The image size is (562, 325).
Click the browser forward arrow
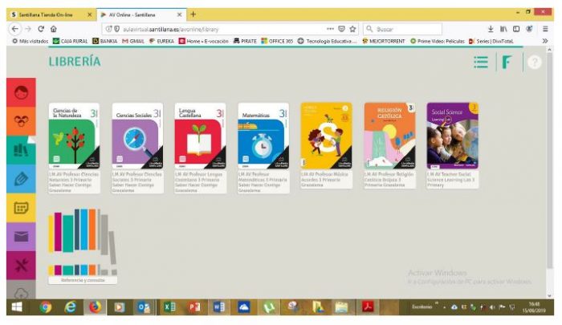coord(28,29)
